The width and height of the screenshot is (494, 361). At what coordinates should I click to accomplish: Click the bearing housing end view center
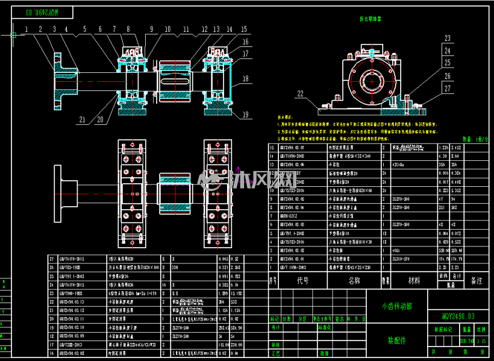click(372, 81)
